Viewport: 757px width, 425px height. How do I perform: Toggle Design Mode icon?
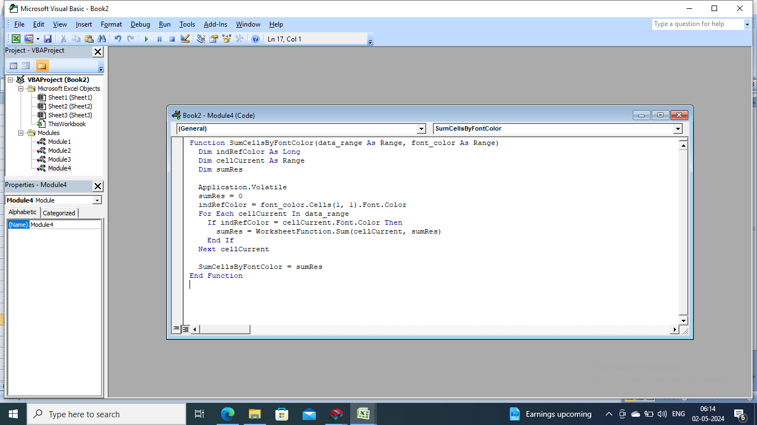[185, 39]
